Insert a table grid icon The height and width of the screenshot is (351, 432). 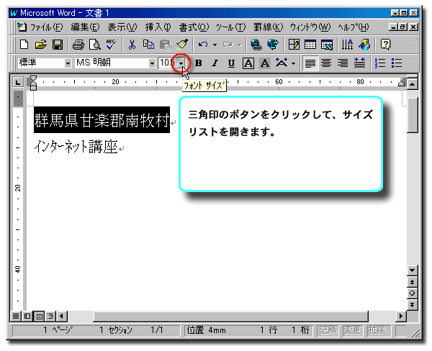tap(310, 45)
